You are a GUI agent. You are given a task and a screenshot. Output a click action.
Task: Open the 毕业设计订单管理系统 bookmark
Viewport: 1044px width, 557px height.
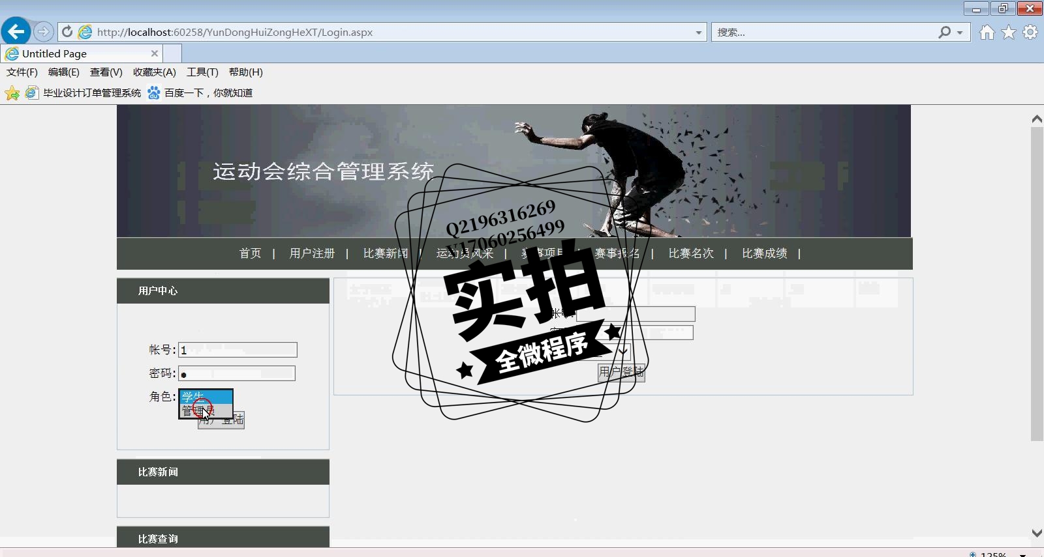pyautogui.click(x=84, y=93)
